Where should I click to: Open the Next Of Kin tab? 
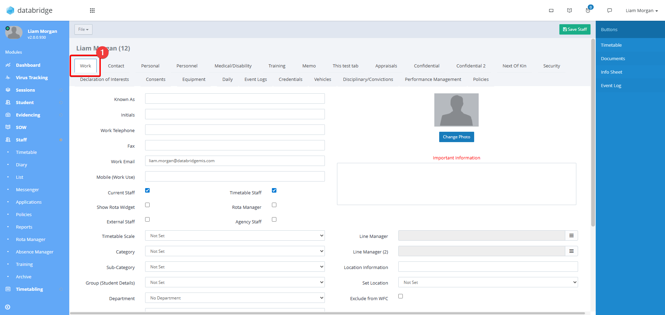click(514, 66)
